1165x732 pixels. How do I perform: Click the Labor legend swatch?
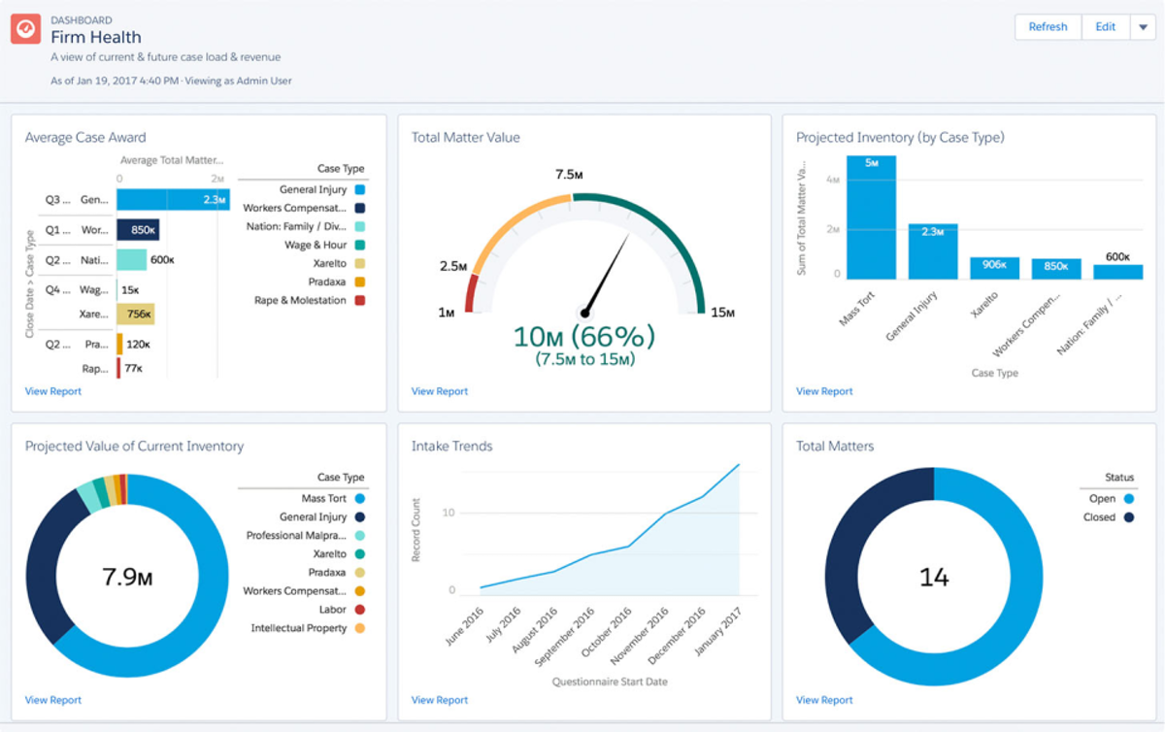point(360,610)
